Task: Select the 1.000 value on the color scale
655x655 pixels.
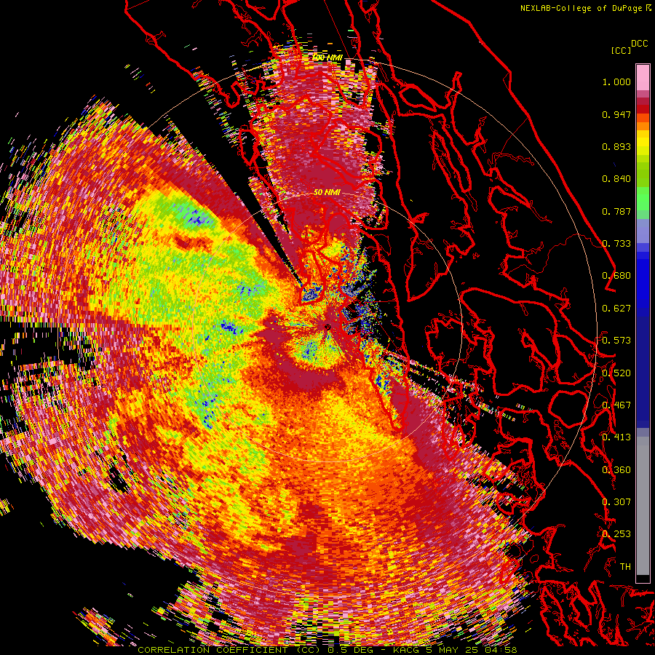Action: pyautogui.click(x=616, y=82)
